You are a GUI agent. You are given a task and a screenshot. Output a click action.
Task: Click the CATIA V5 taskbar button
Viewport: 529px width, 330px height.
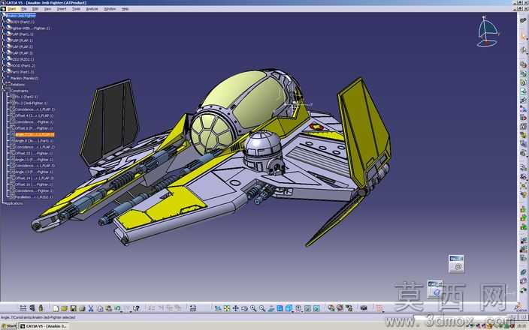[x=44, y=326]
